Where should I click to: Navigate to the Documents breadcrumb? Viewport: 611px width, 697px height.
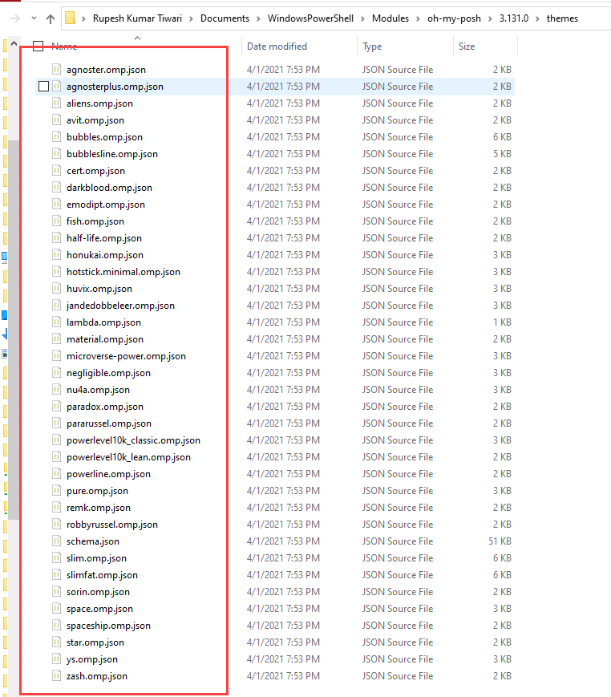tap(225, 18)
